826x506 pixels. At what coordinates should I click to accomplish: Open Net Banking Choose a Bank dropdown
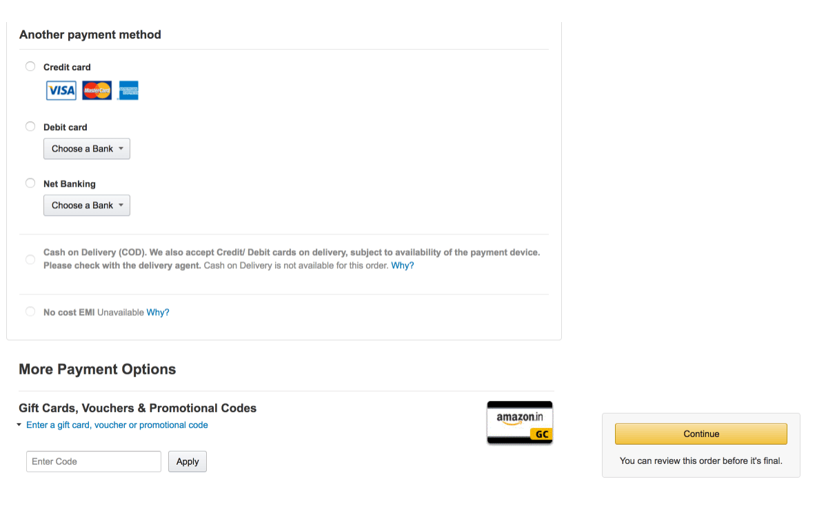[87, 205]
